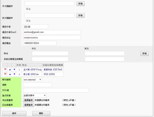Screen dimensions: 154x117
Task: Open the 期刊卷期 'not selected' dropdown
Action: pos(32,80)
